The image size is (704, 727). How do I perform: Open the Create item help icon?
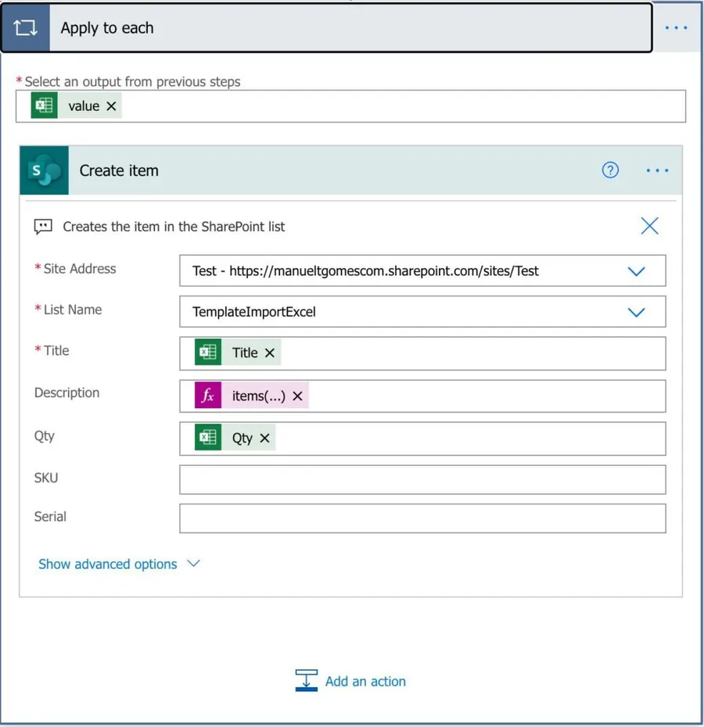[x=610, y=170]
